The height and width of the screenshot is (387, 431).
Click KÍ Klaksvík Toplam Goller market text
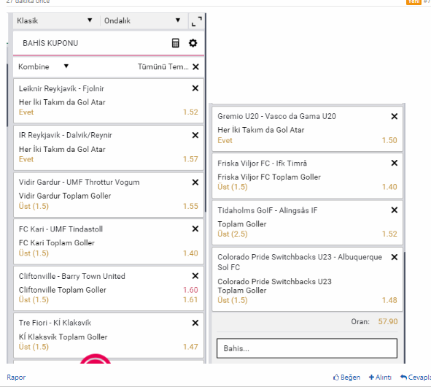(63, 337)
